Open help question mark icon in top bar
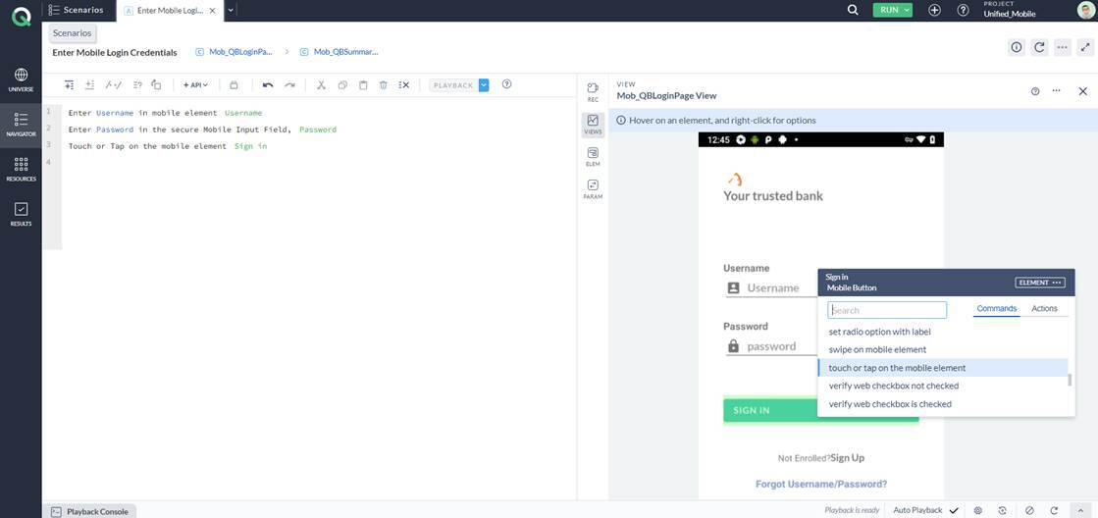Image resolution: width=1098 pixels, height=518 pixels. click(963, 10)
